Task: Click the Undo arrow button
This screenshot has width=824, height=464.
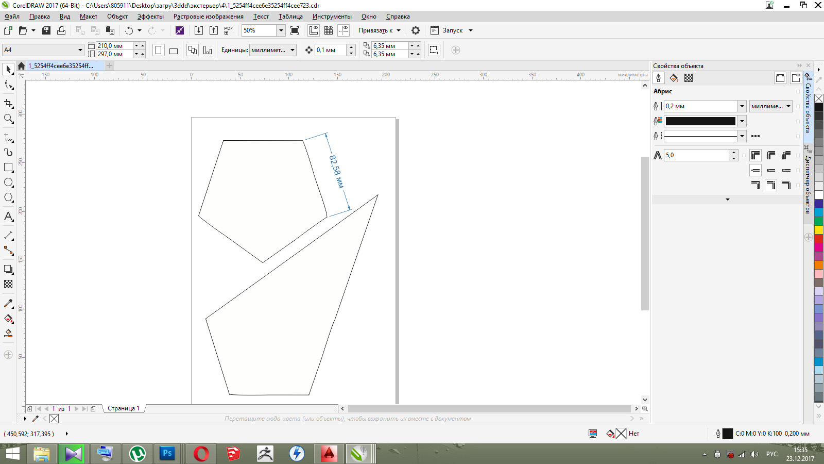Action: pos(129,30)
